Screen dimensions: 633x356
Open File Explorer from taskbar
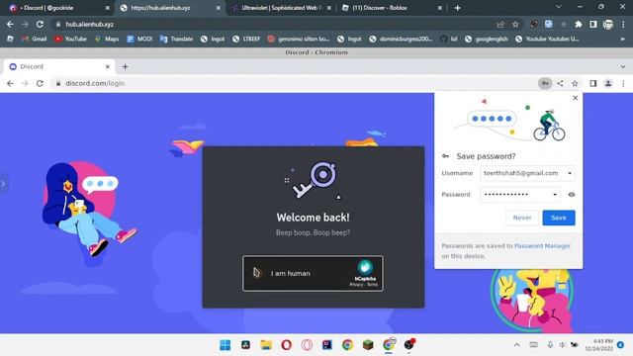266,345
